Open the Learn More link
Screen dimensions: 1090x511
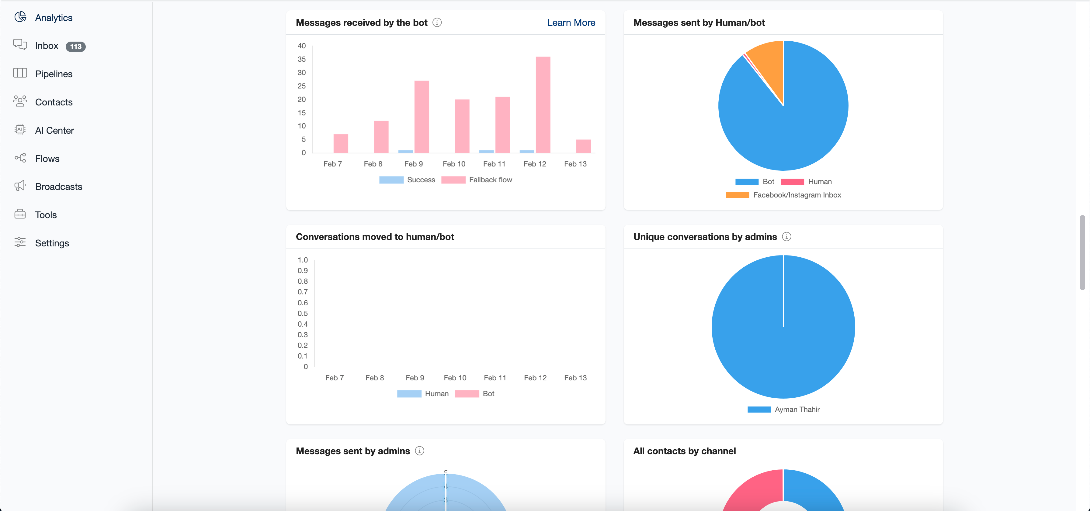click(571, 22)
